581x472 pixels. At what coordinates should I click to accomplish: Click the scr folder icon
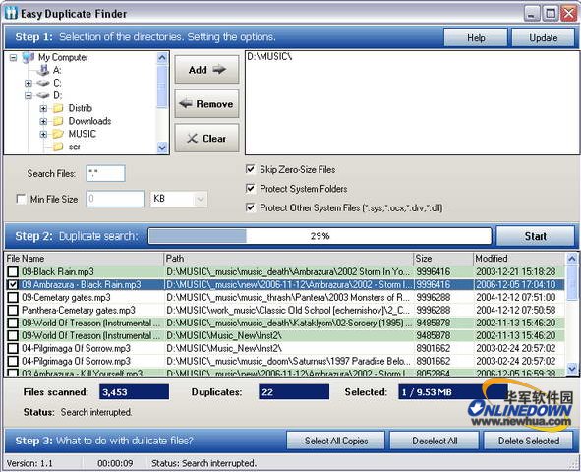coord(58,147)
